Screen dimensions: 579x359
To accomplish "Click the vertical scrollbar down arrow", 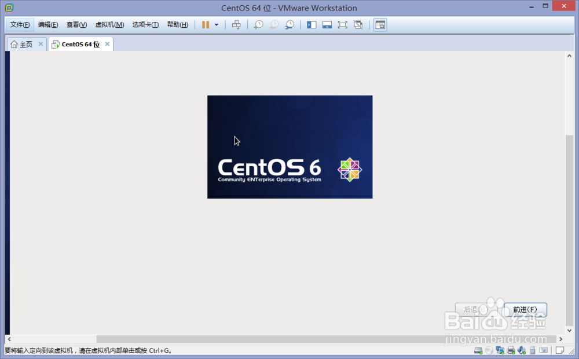I will pyautogui.click(x=569, y=331).
